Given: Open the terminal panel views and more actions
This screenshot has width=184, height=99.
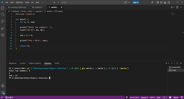Looking at the screenshot, I should (x=172, y=63).
